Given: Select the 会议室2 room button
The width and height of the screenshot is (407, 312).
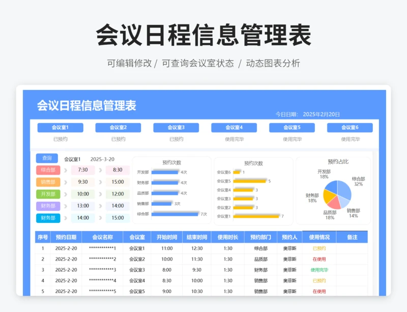Looking at the screenshot, I should (118, 128).
